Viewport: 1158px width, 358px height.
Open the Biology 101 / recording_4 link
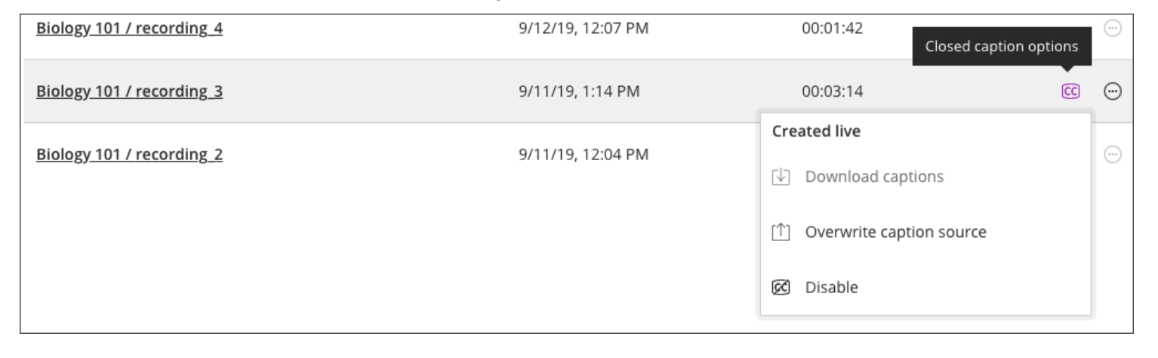[129, 29]
